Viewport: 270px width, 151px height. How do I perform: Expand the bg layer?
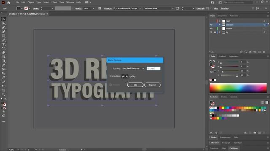coord(219,32)
